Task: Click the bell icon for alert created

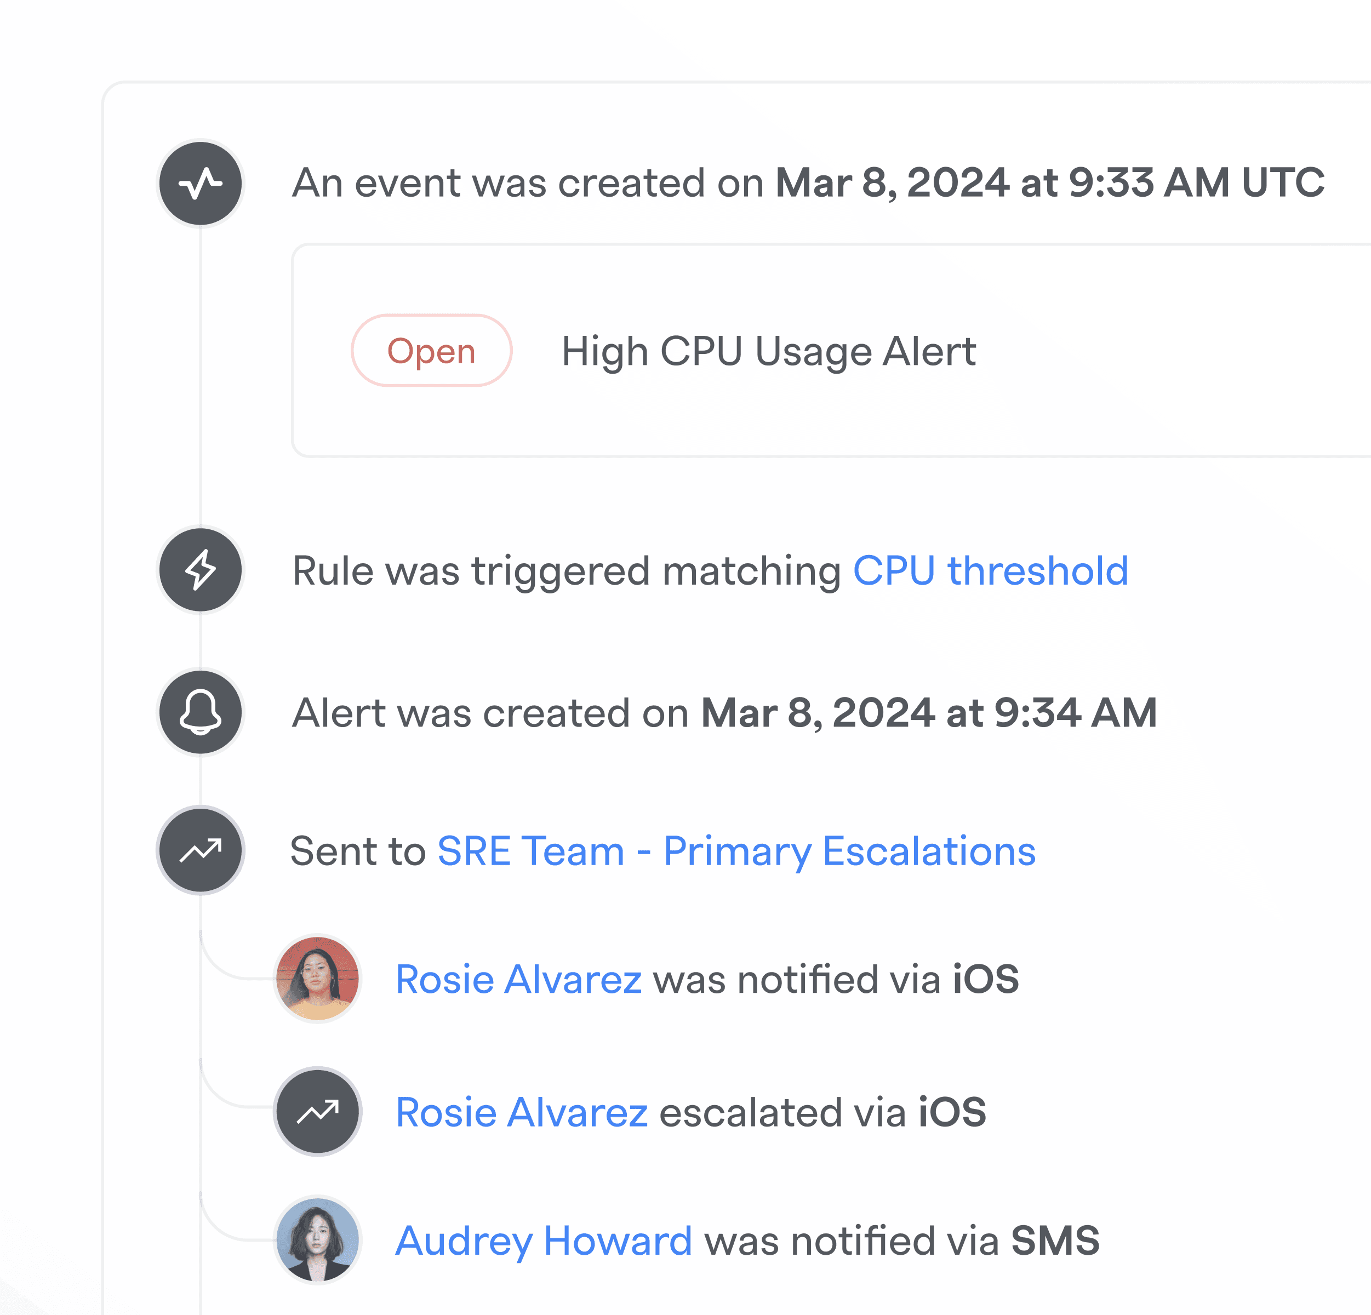Action: tap(201, 712)
